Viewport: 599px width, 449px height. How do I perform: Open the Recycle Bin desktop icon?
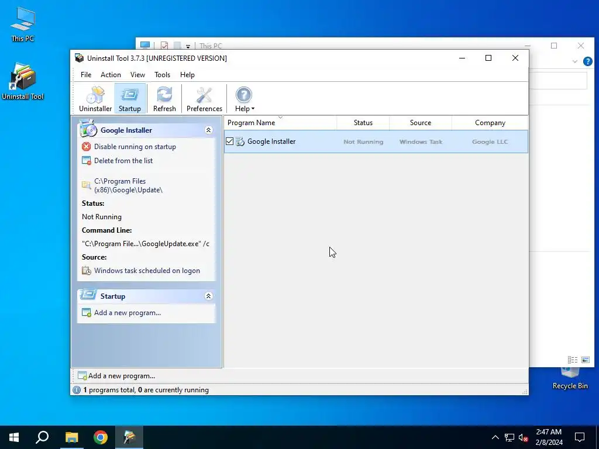[570, 379]
